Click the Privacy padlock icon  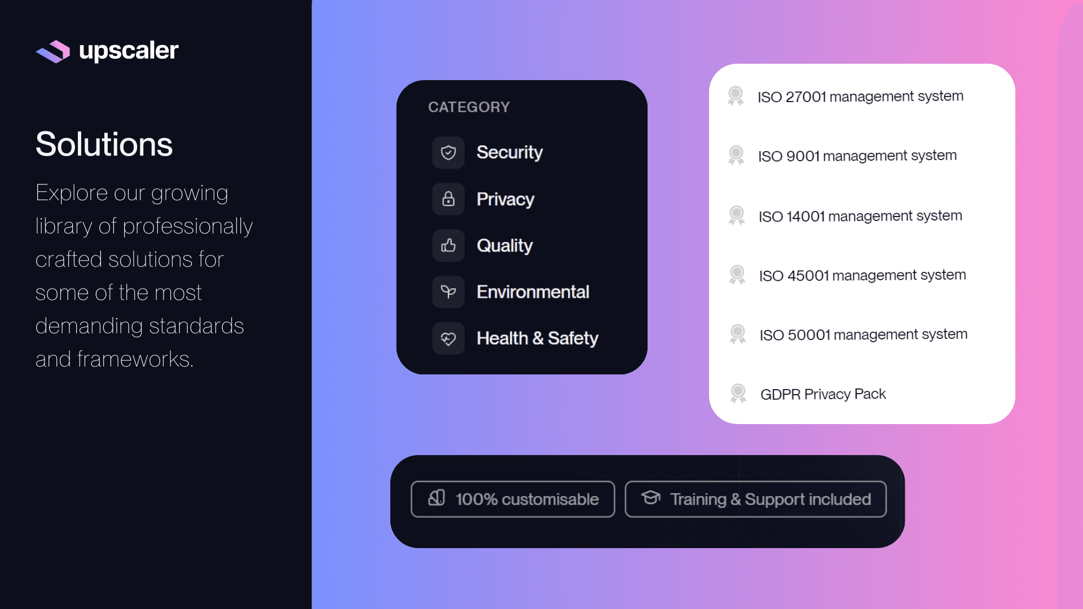[x=448, y=199]
